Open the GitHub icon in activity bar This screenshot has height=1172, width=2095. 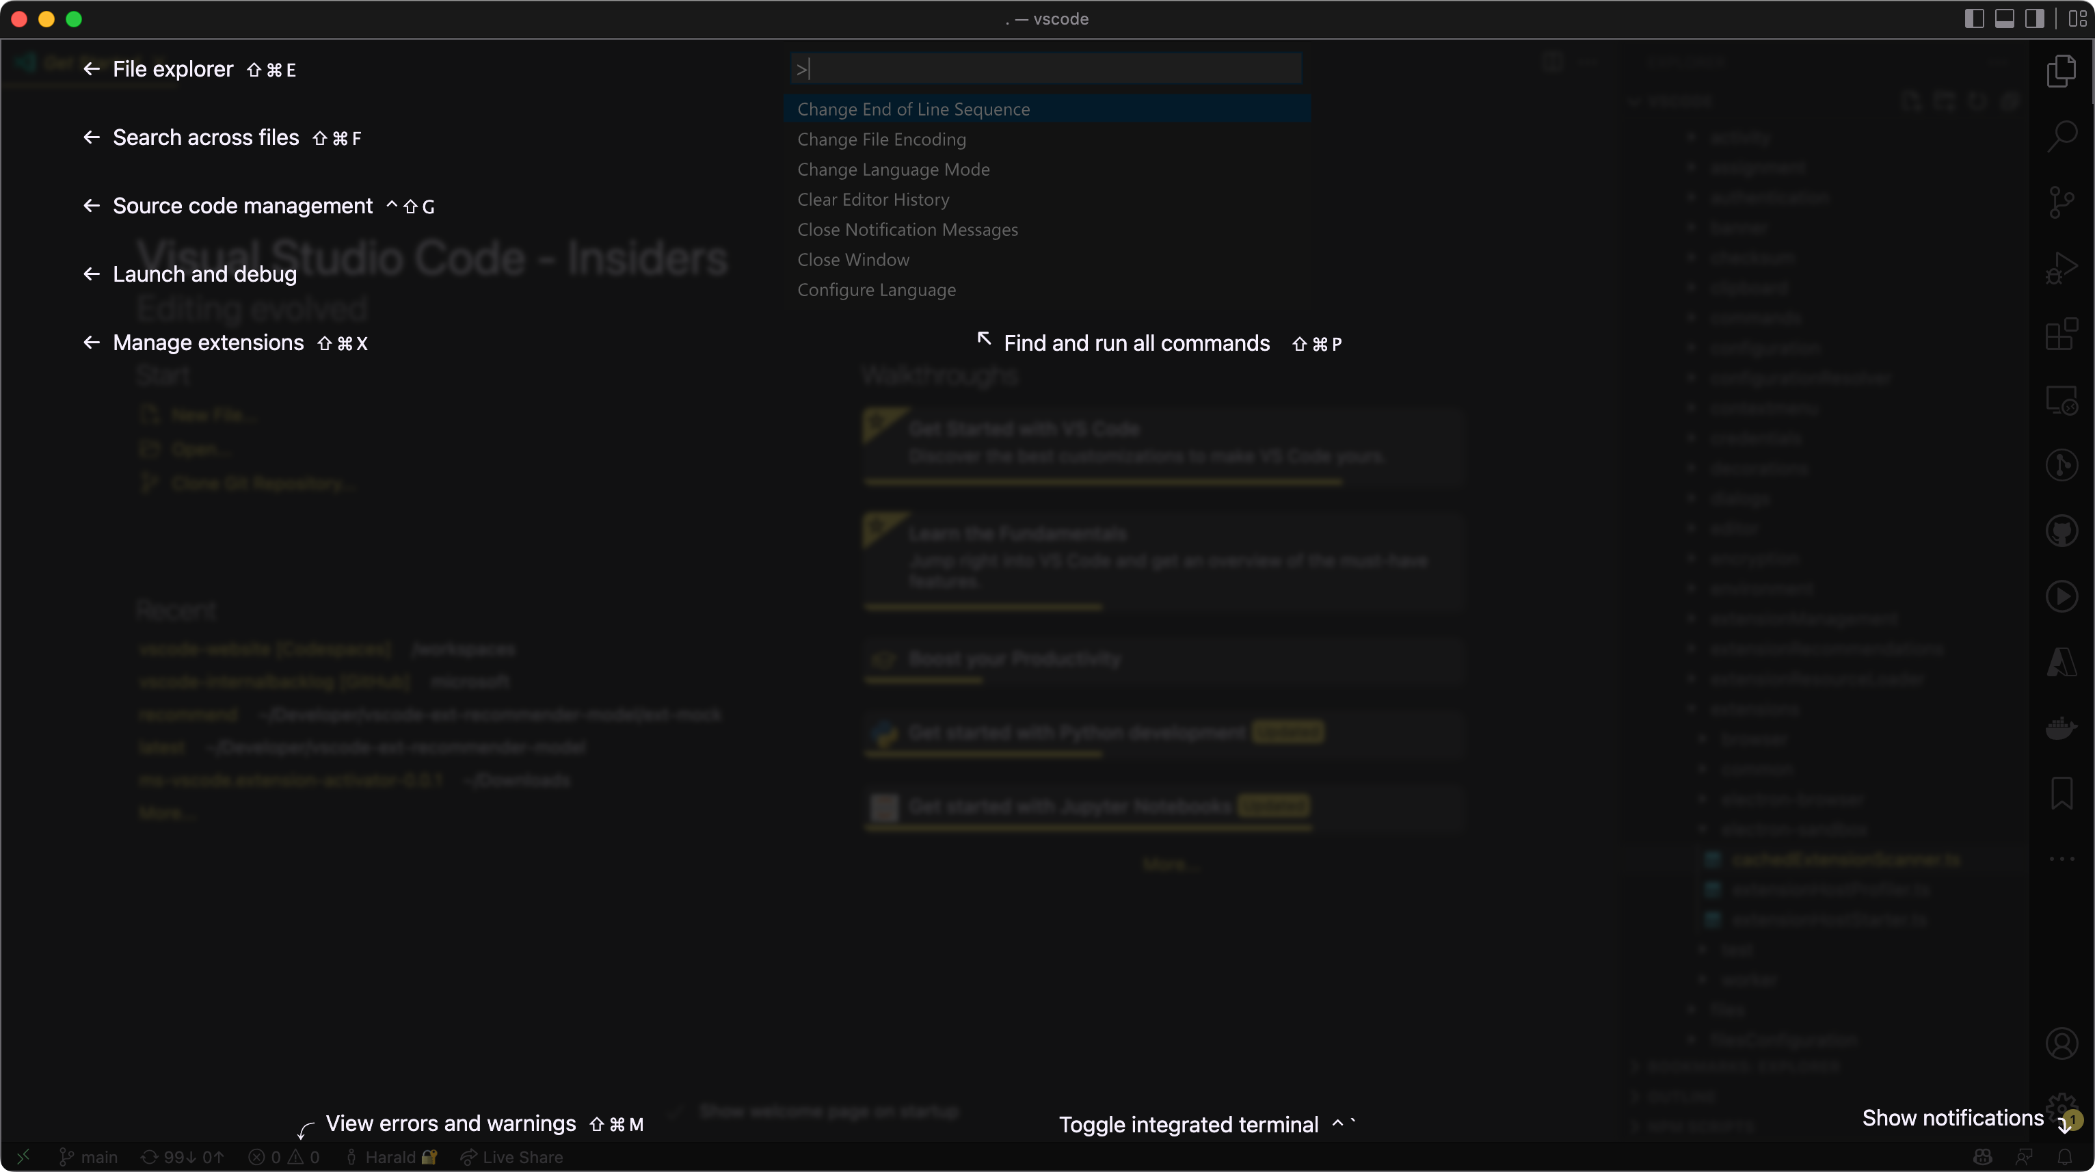coord(2062,529)
